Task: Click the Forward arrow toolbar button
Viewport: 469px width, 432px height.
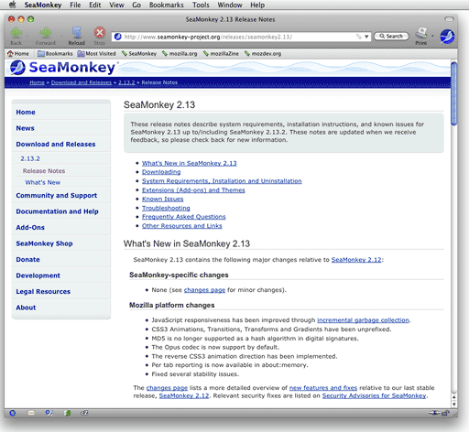Action: pyautogui.click(x=45, y=33)
